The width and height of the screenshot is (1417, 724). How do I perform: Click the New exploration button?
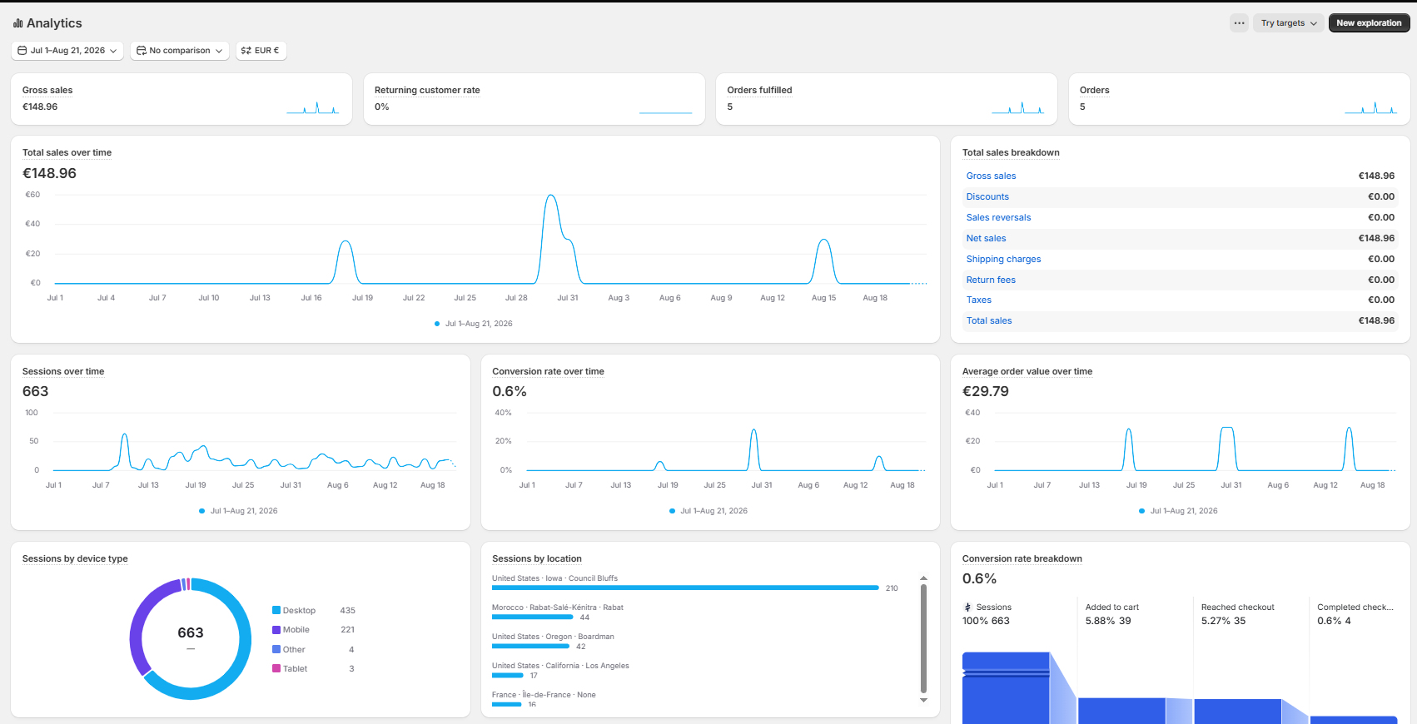pos(1369,23)
